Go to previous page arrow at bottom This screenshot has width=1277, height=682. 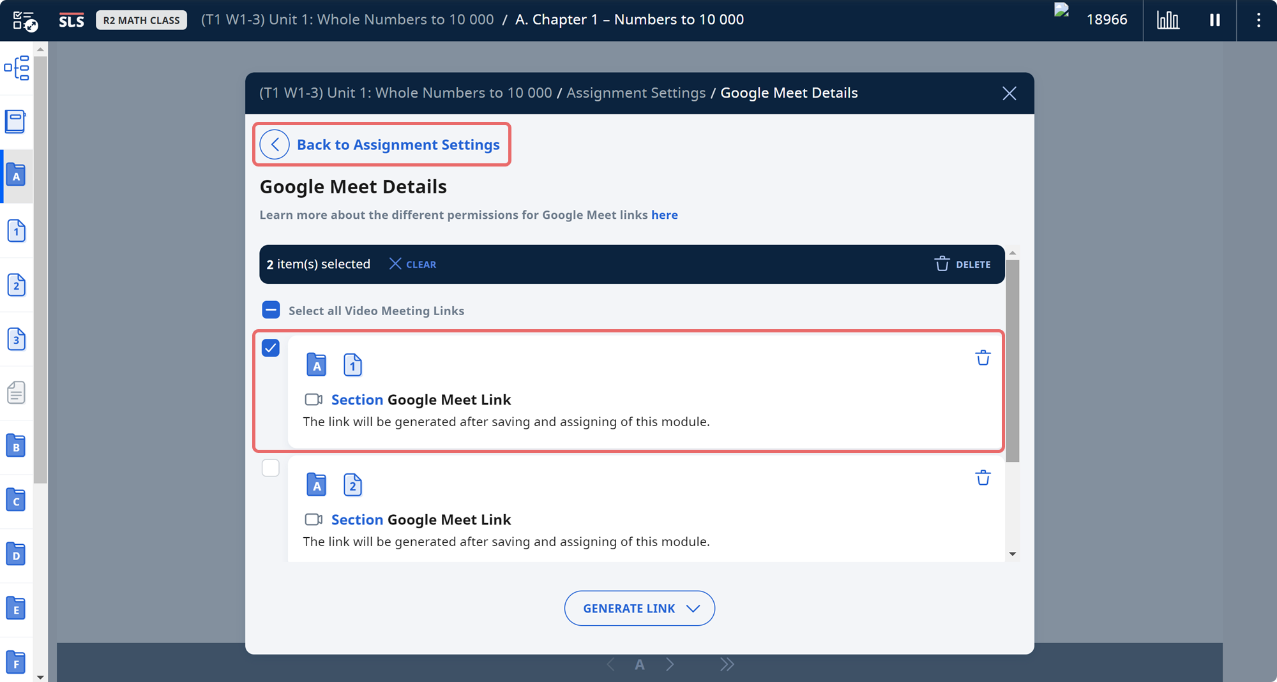(x=611, y=664)
